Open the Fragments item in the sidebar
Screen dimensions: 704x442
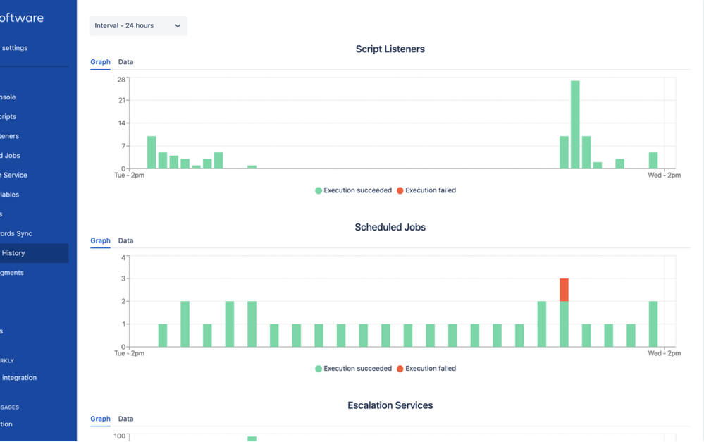(x=12, y=273)
